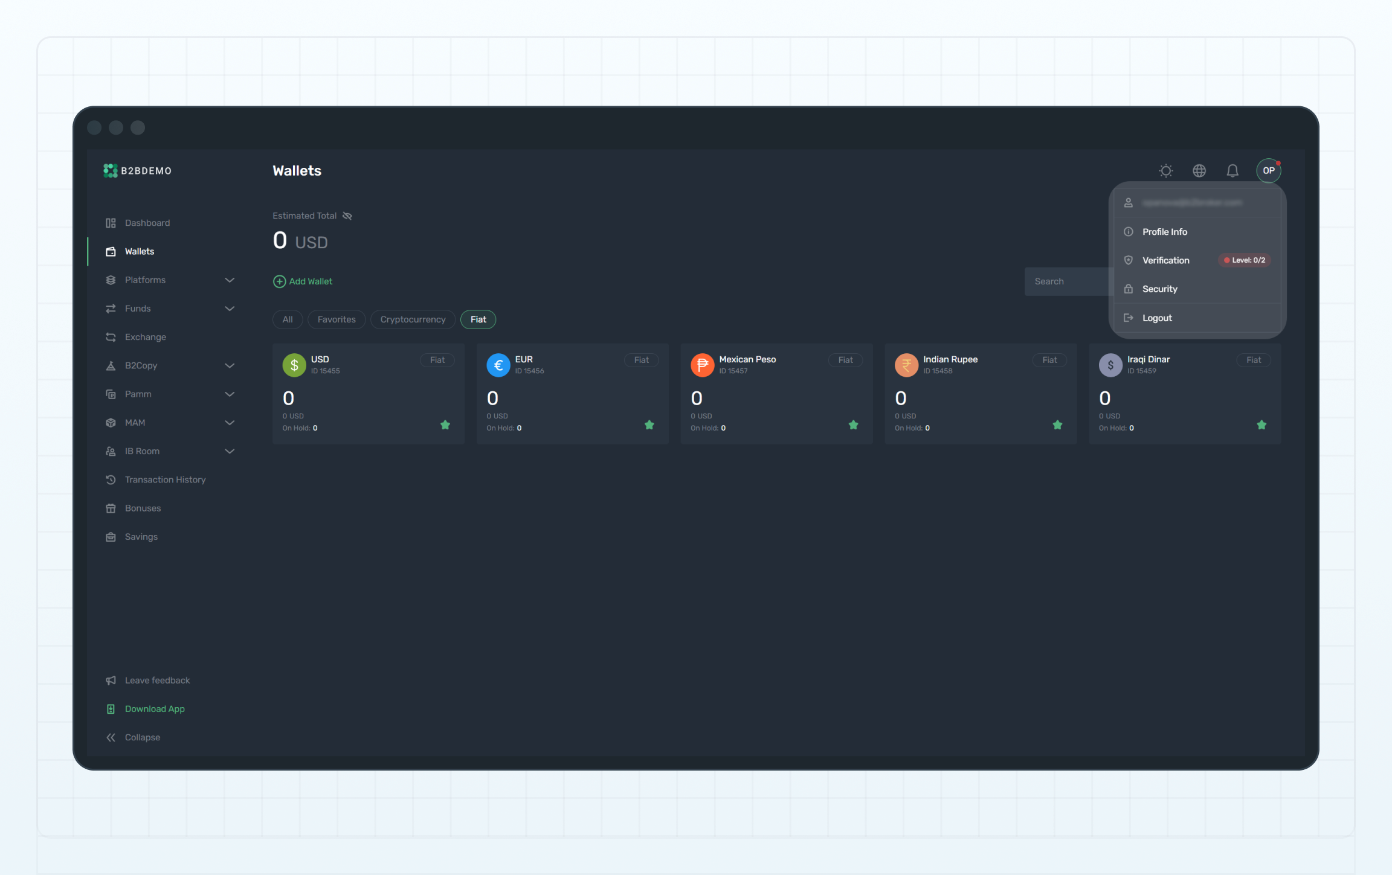1392x875 pixels.
Task: Hide estimated total with eye toggle
Action: click(347, 216)
